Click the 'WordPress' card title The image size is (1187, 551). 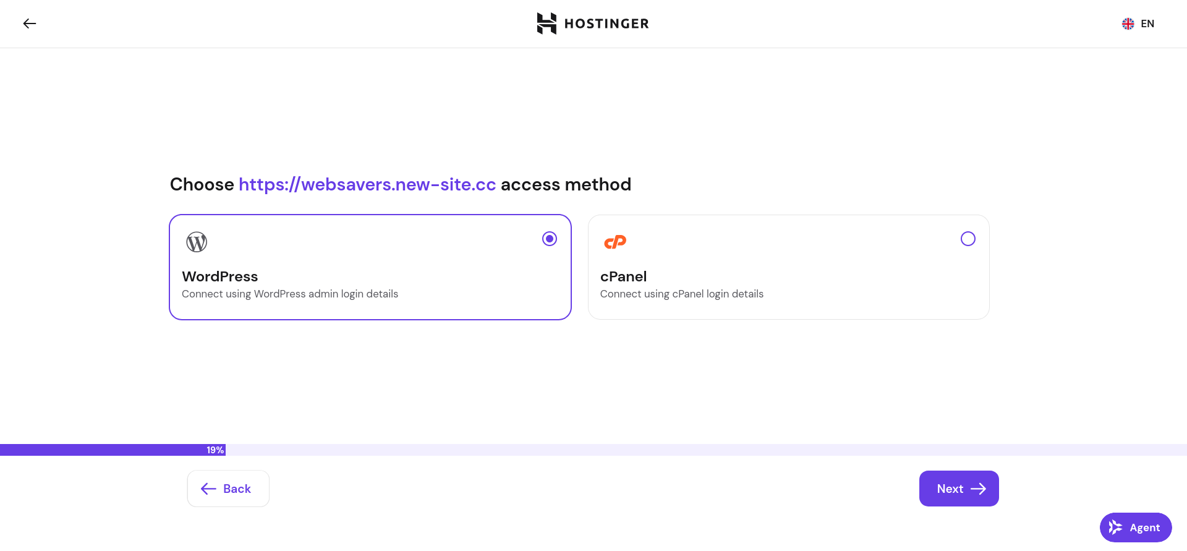point(220,276)
